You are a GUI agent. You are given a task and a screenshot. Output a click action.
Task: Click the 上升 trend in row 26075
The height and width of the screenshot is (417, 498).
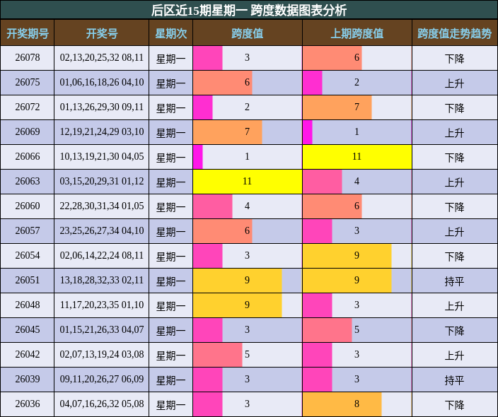point(454,83)
